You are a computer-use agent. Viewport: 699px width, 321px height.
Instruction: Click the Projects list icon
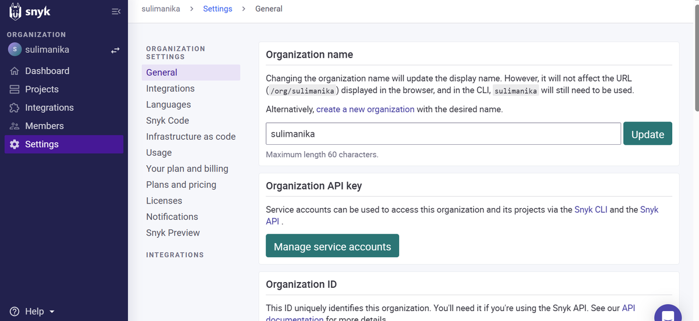coord(15,90)
